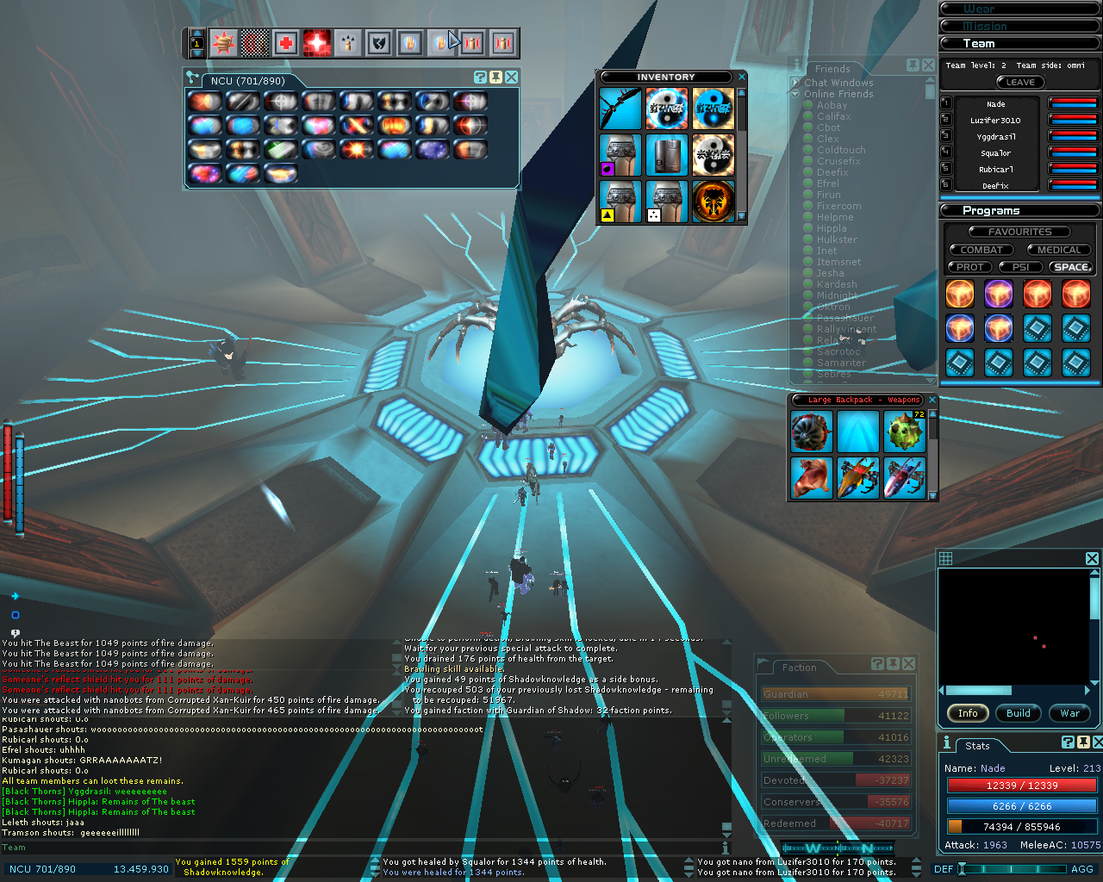This screenshot has height=882, width=1103.
Task: Click the purple-ringed nano program icon
Action: point(999,294)
